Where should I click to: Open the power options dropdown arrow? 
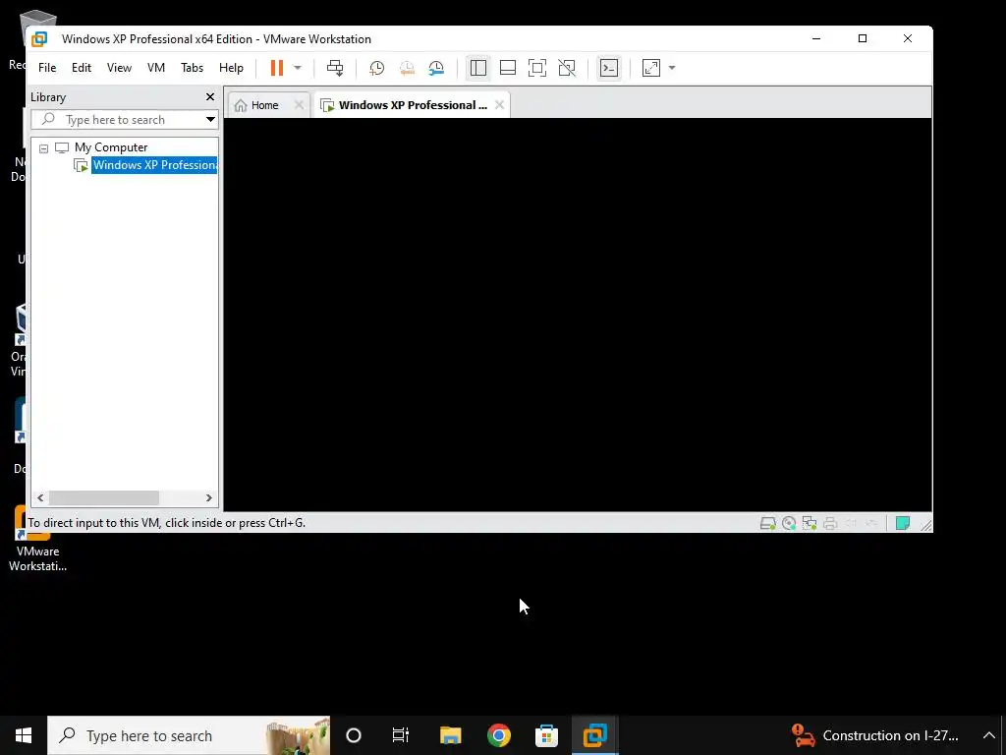297,68
